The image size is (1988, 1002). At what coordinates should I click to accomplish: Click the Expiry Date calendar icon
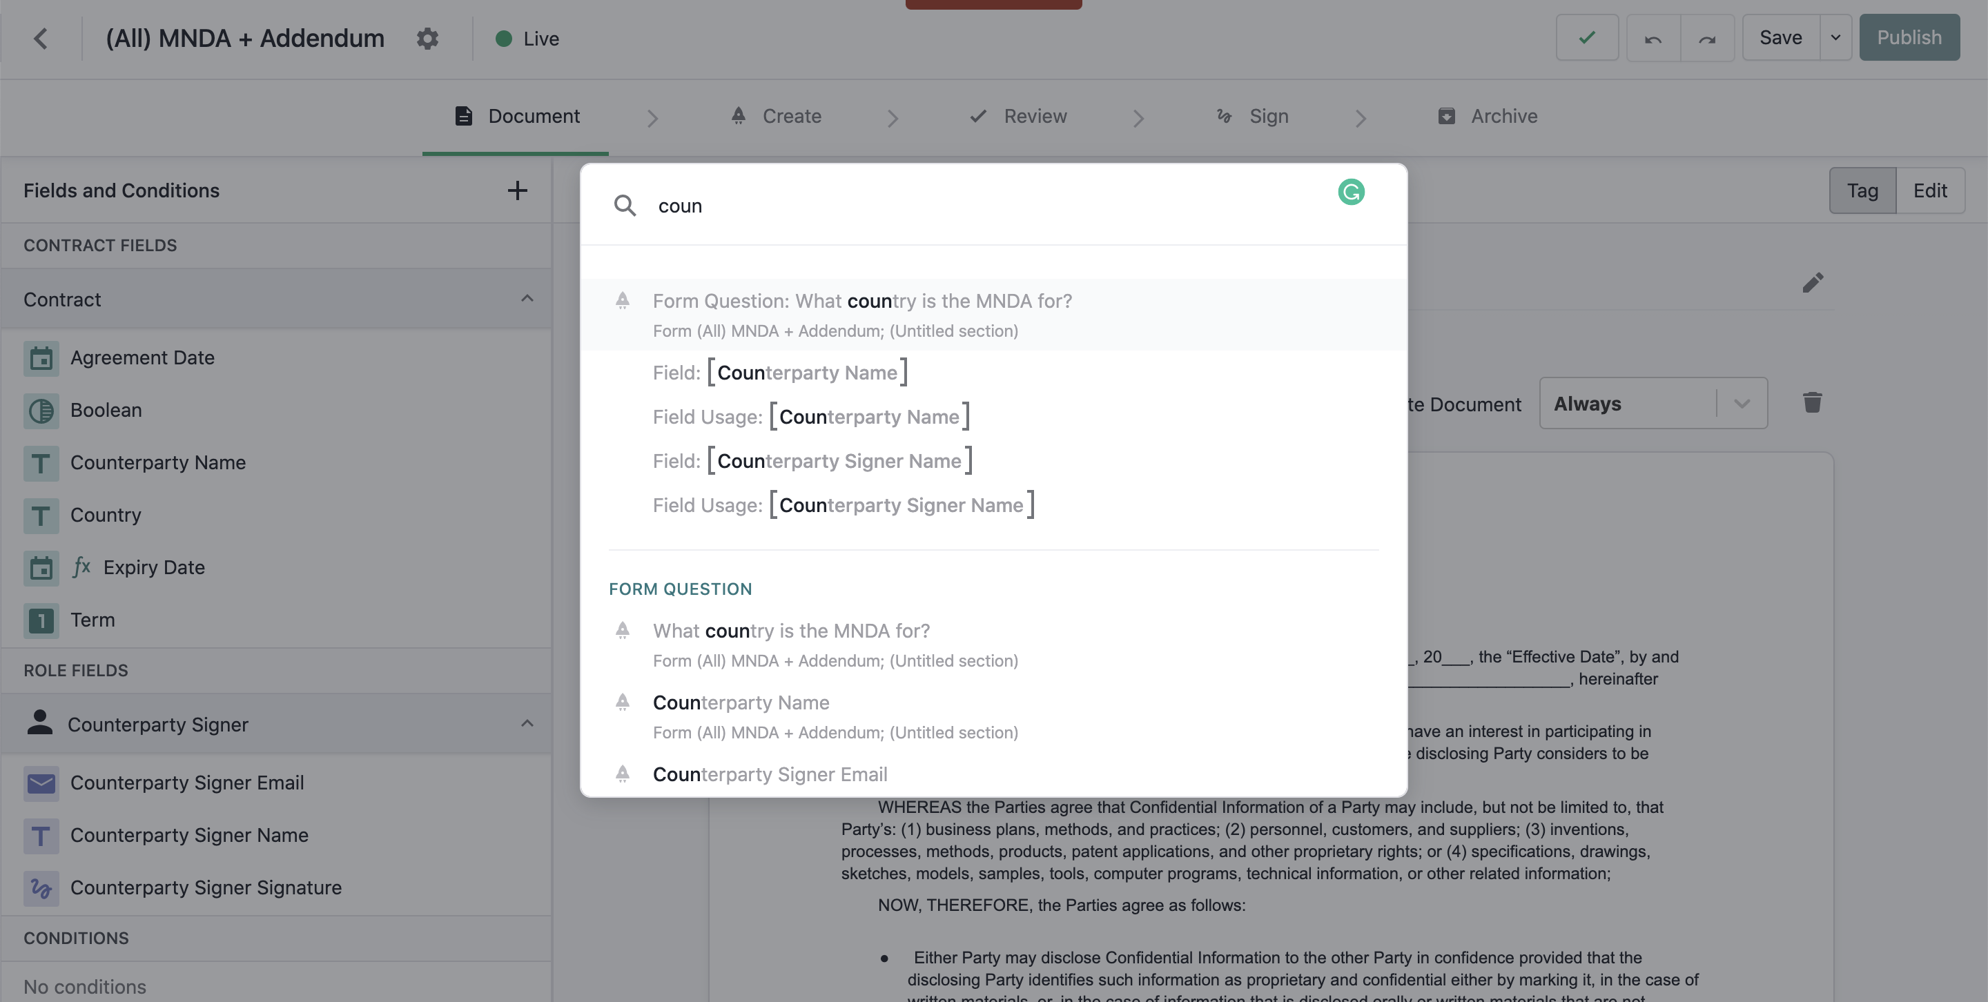click(41, 568)
